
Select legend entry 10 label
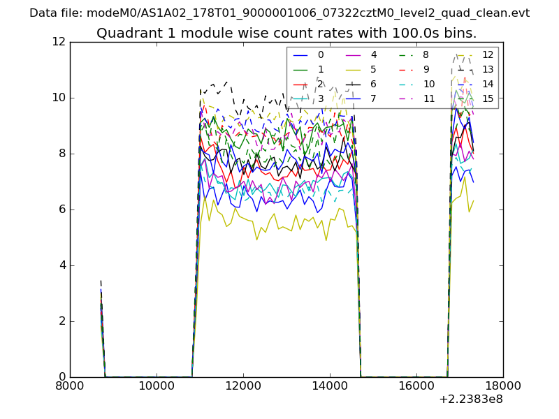coord(428,84)
